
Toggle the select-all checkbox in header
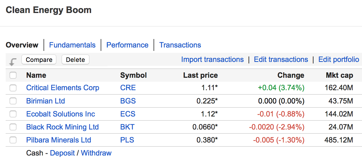[x=13, y=75]
